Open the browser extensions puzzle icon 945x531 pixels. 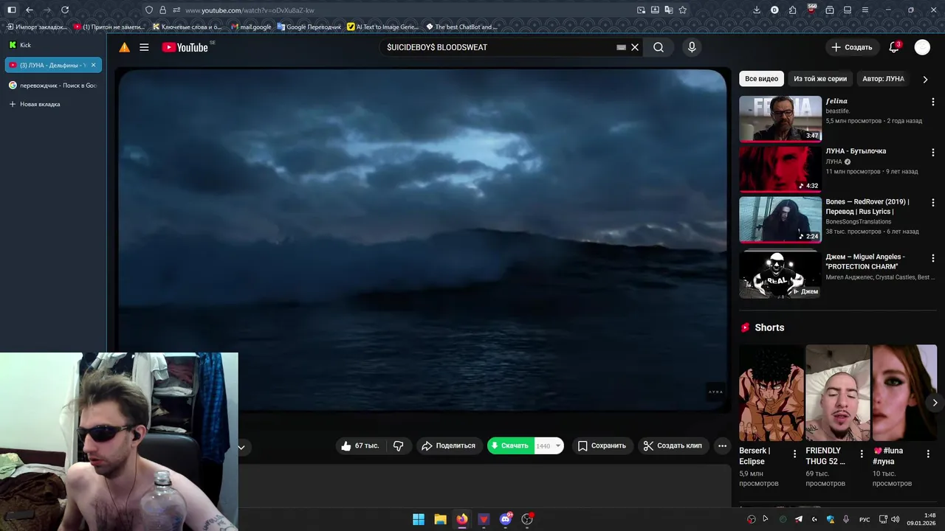pos(793,10)
